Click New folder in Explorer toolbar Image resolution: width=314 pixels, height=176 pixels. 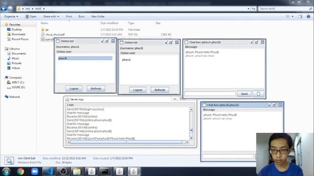(98, 17)
